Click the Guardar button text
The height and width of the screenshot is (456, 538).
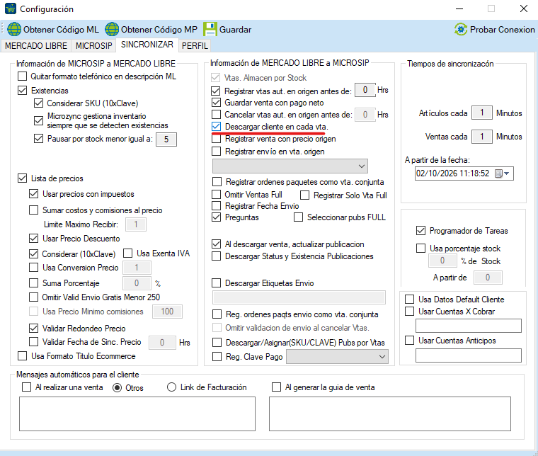coord(235,30)
